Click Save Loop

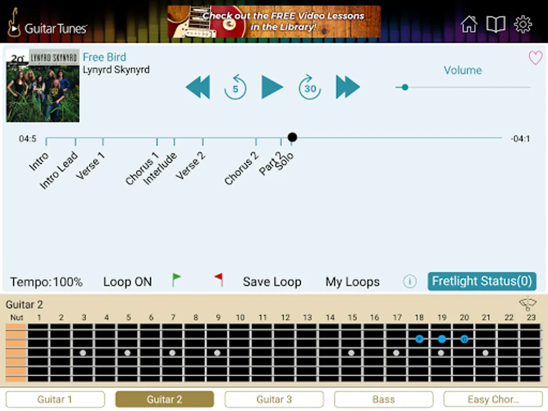coord(272,282)
